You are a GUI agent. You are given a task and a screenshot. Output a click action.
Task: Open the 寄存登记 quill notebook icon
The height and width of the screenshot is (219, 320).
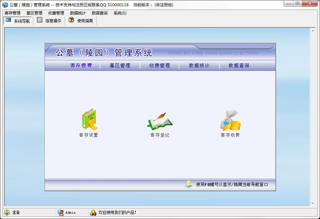click(160, 121)
